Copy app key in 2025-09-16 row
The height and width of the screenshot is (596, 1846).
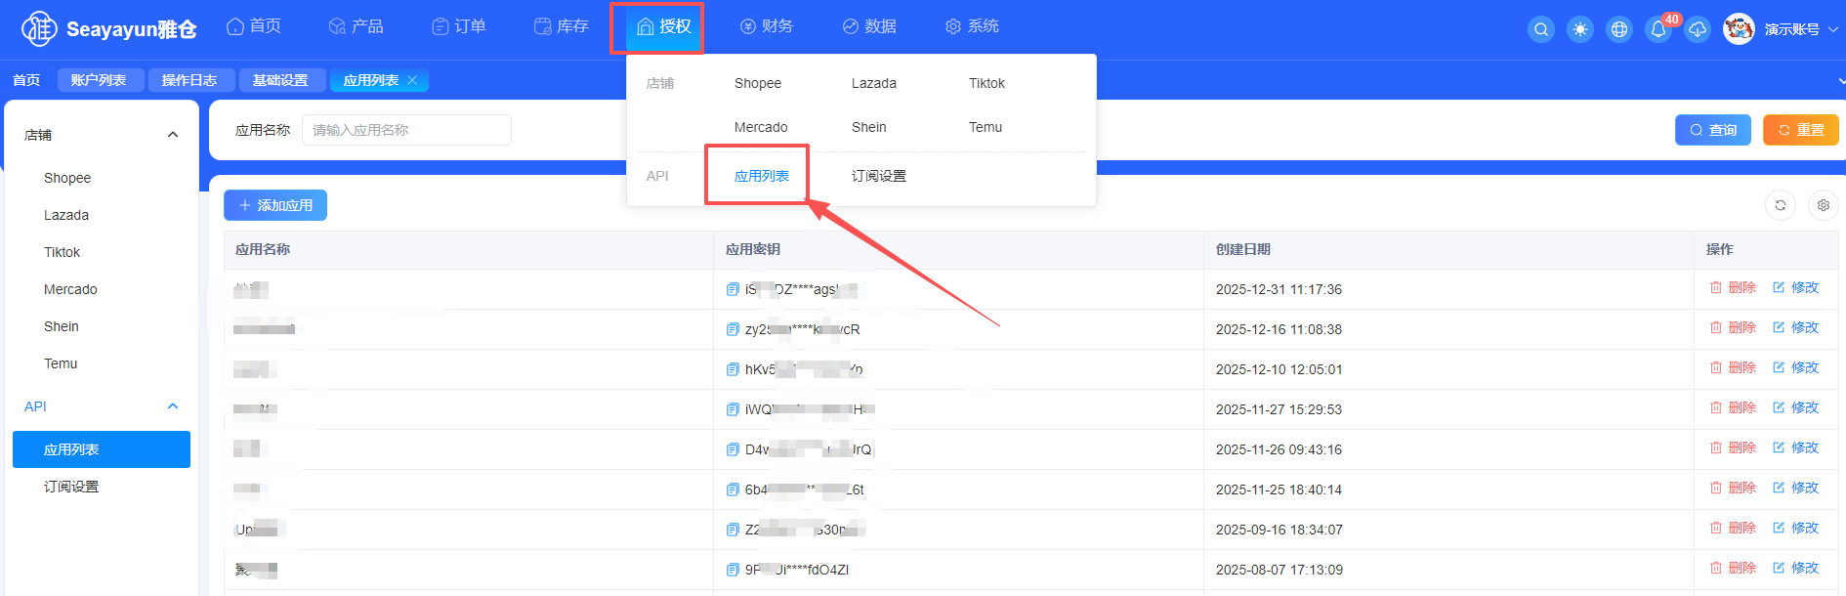tap(733, 530)
